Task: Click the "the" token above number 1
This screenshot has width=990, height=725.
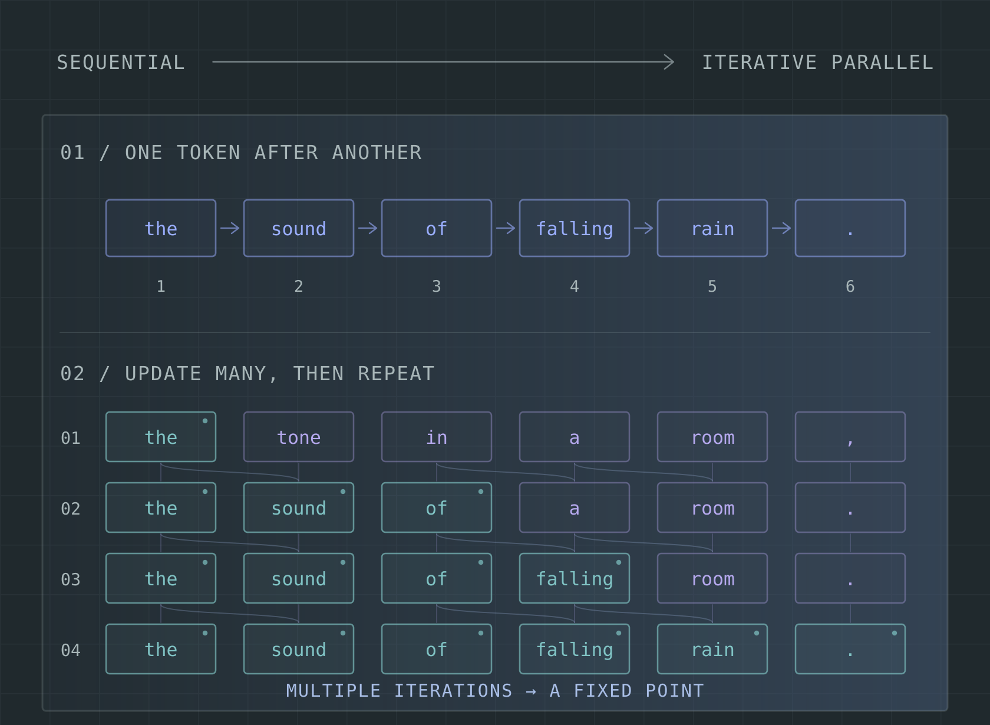Action: [161, 228]
